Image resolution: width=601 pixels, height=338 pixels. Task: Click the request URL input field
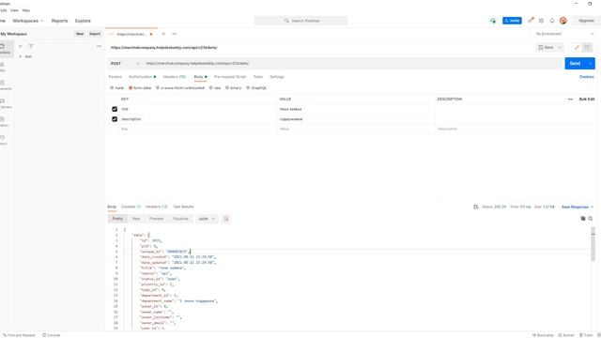[353, 64]
